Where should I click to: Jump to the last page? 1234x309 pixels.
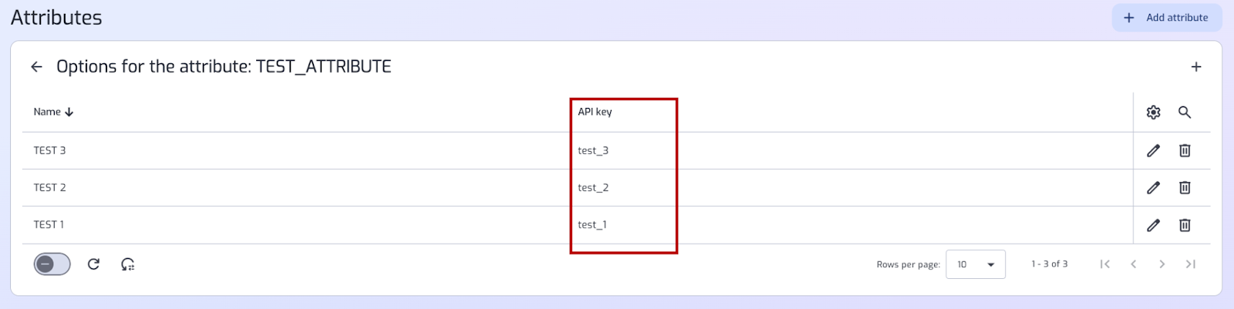pyautogui.click(x=1191, y=264)
